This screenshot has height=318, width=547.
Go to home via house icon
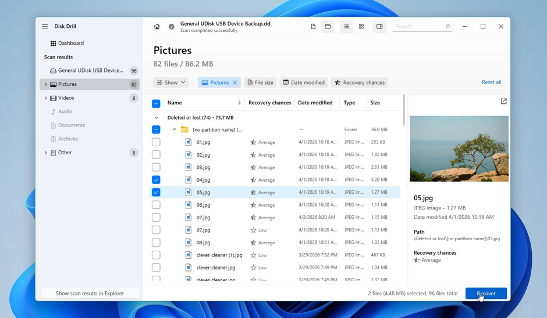pos(157,27)
